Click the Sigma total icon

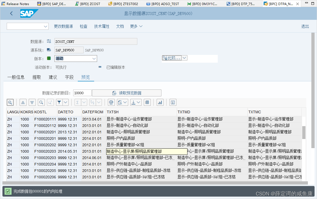point(78,102)
